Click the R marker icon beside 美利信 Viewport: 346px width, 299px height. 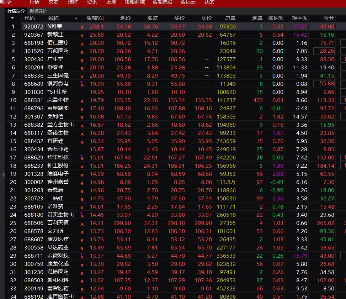(x=82, y=118)
